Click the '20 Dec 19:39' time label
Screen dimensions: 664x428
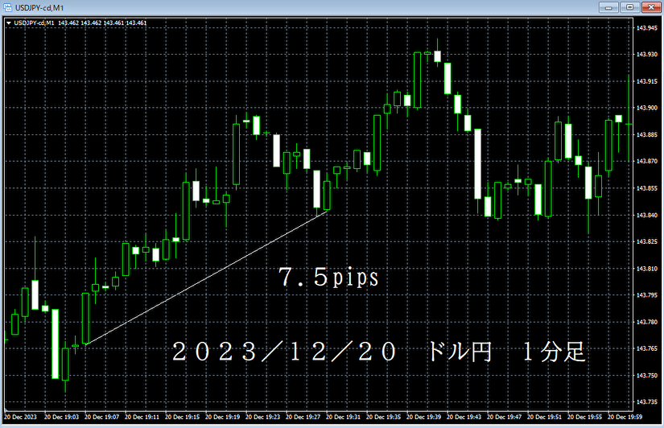pos(423,417)
